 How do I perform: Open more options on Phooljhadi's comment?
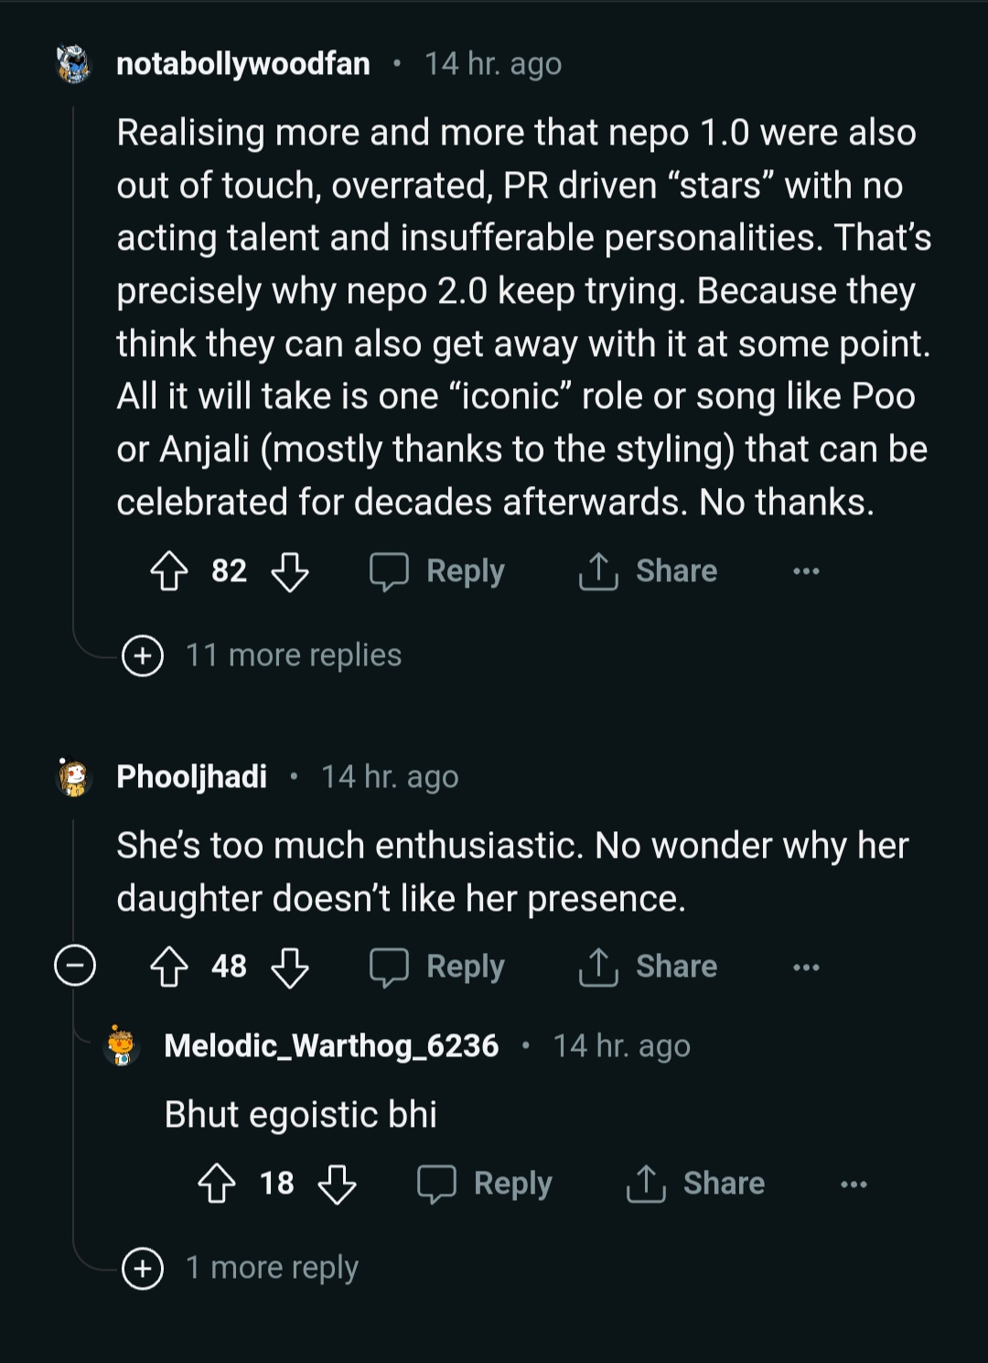pos(806,967)
